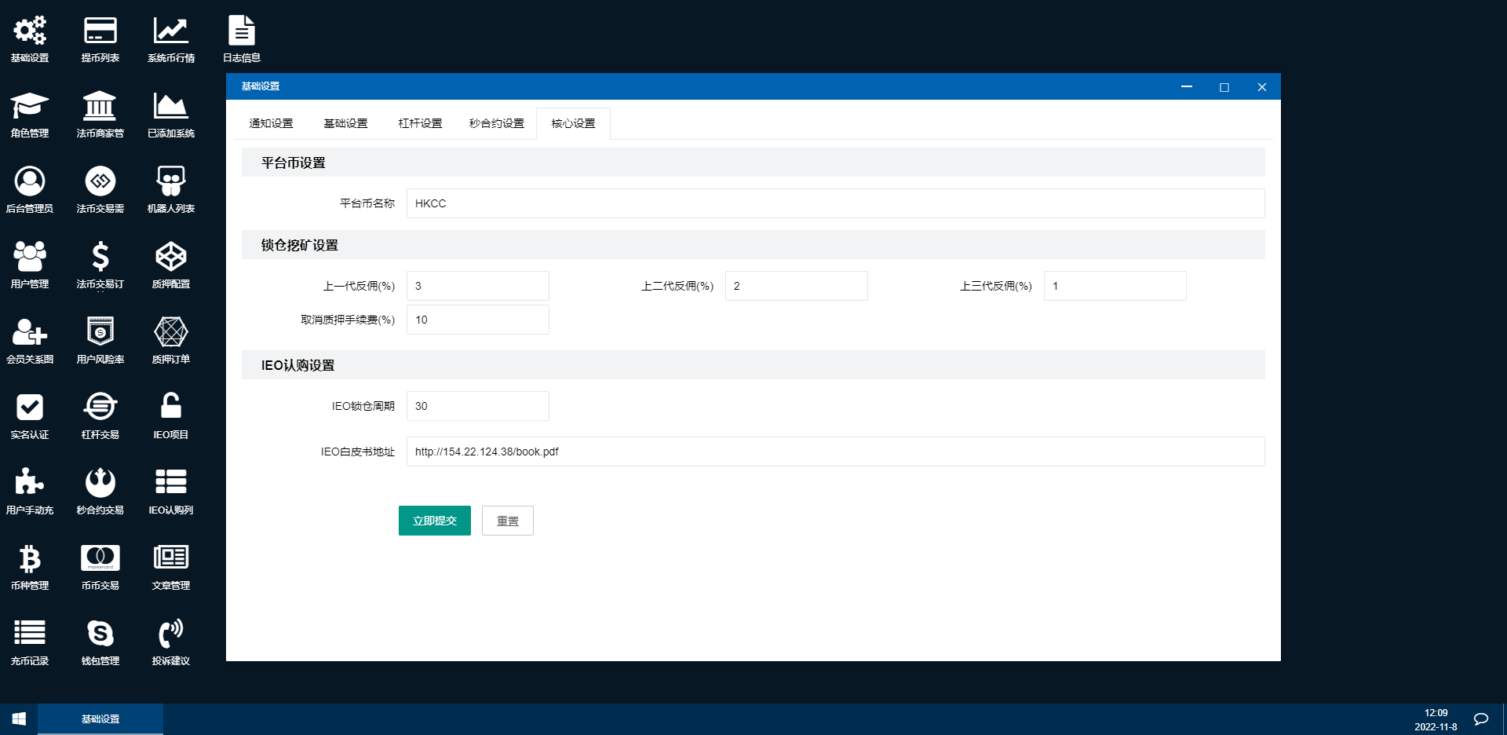Screen dimensions: 1507x735
Task: Open the 秒合约交易 icon
Action: (100, 483)
